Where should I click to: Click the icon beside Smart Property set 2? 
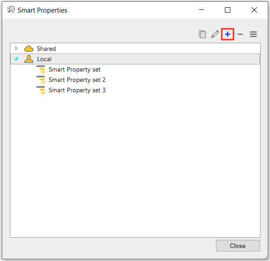click(41, 80)
